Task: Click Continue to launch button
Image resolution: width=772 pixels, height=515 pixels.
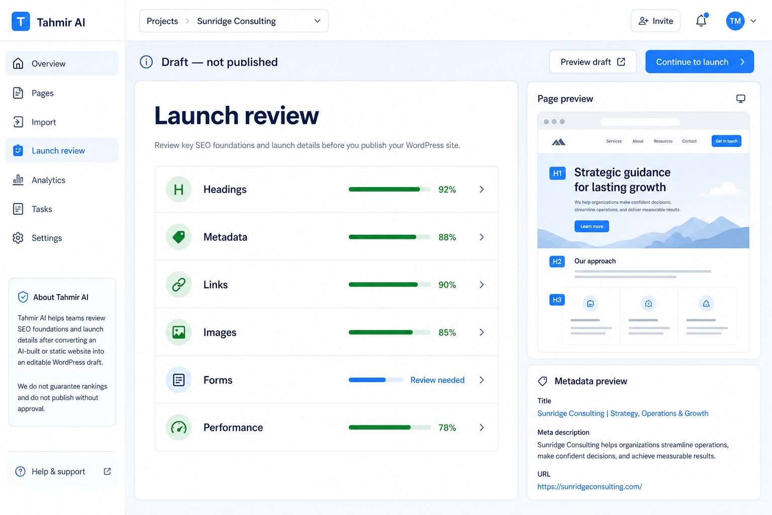Action: click(700, 62)
